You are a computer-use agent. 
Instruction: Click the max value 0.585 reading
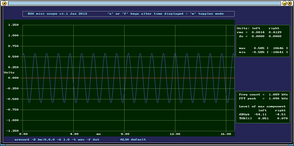point(259,48)
